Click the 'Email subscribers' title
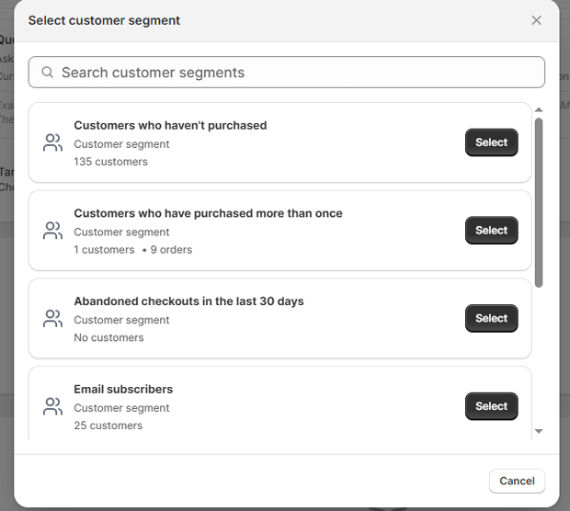Screen dimensions: 570x511 [x=123, y=390]
